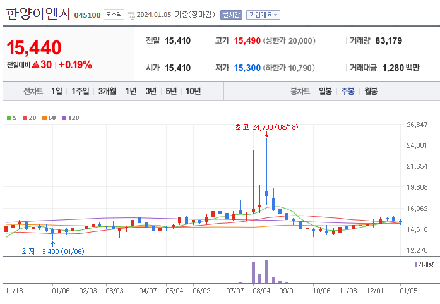Switch to 일봉 daily candle chart
Screen dimensions: 440x304
(x=326, y=91)
